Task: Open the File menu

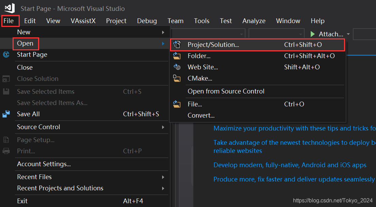Action: 8,21
